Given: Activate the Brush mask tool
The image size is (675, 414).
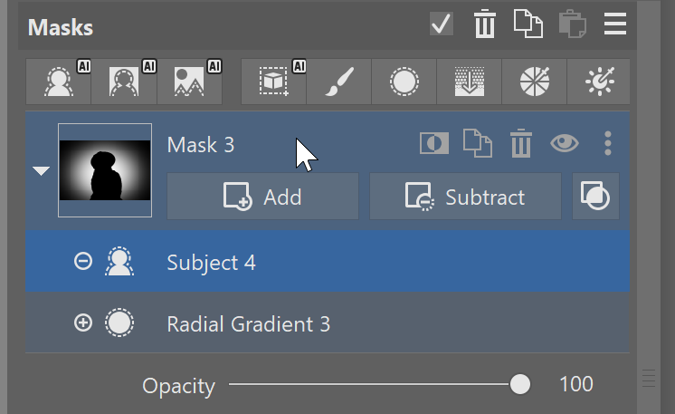Looking at the screenshot, I should click(x=339, y=82).
